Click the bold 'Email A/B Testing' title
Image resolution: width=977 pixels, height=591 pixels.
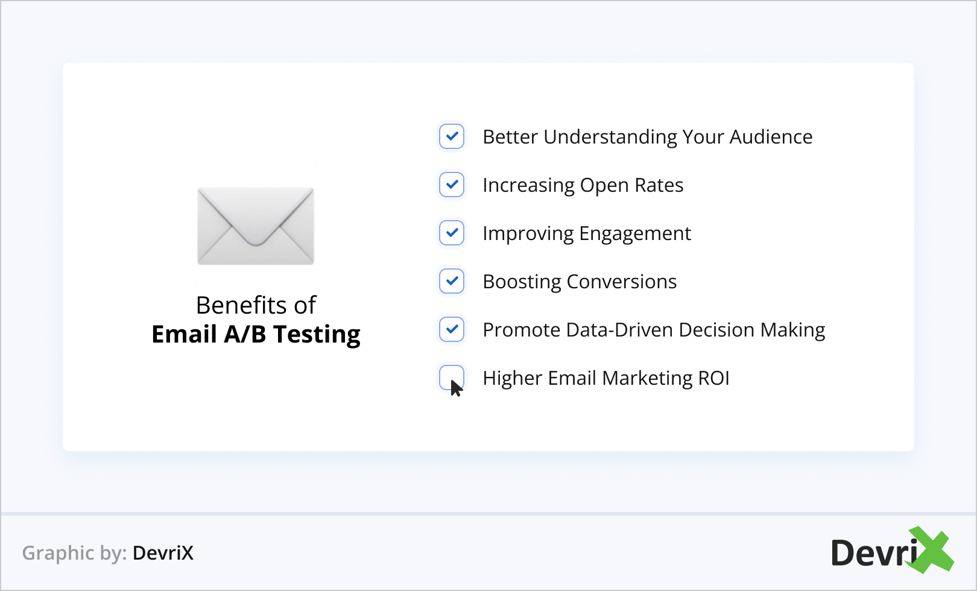[x=256, y=334]
